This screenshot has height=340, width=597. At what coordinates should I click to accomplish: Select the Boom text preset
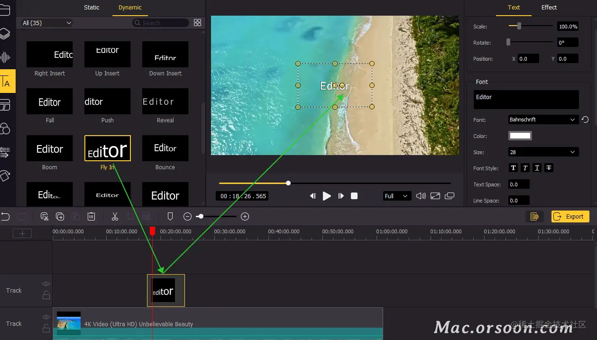click(50, 148)
